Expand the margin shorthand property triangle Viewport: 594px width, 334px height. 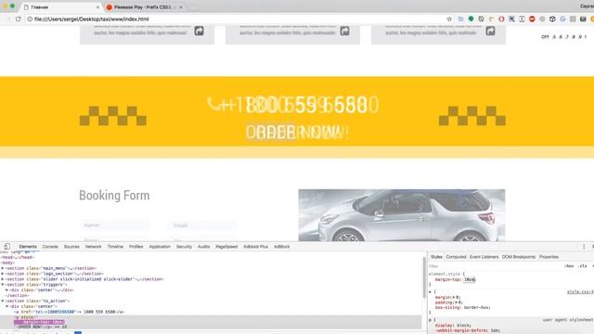pyautogui.click(x=454, y=297)
